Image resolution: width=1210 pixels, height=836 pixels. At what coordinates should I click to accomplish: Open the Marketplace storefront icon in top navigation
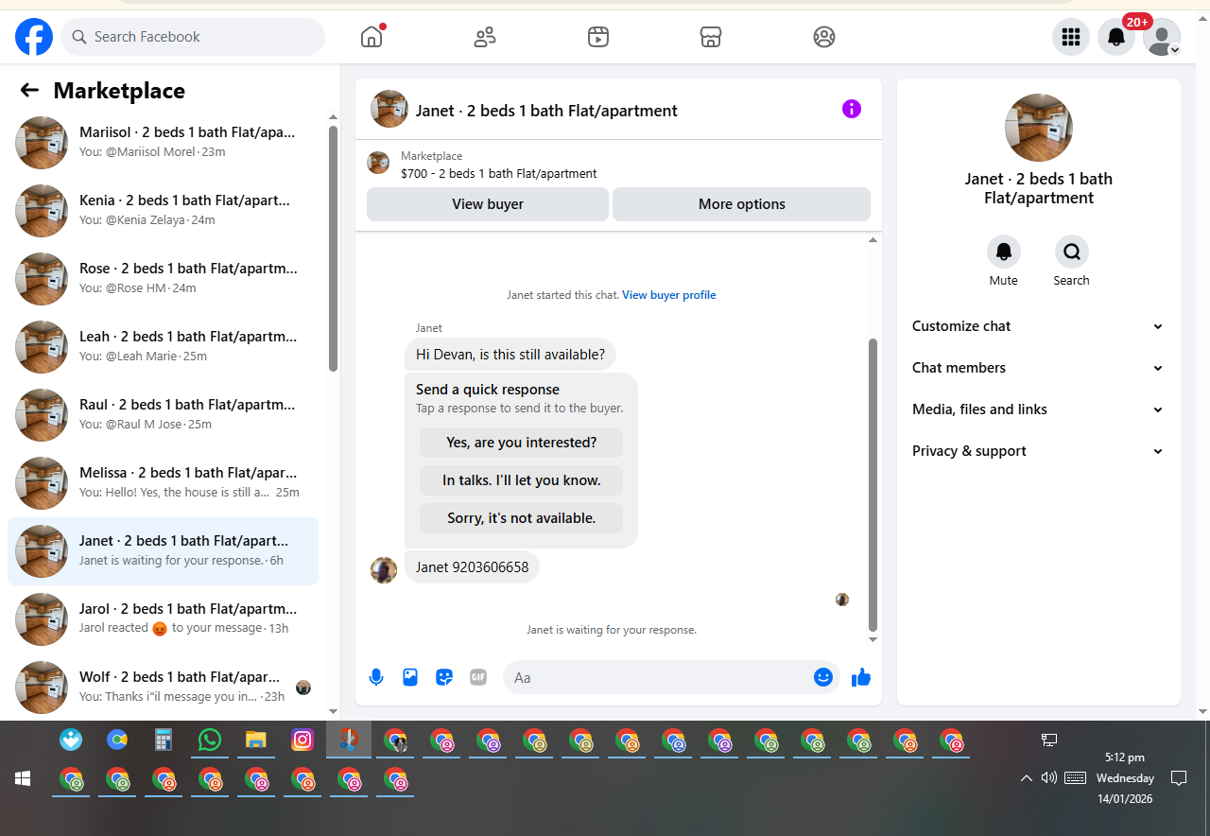(711, 37)
